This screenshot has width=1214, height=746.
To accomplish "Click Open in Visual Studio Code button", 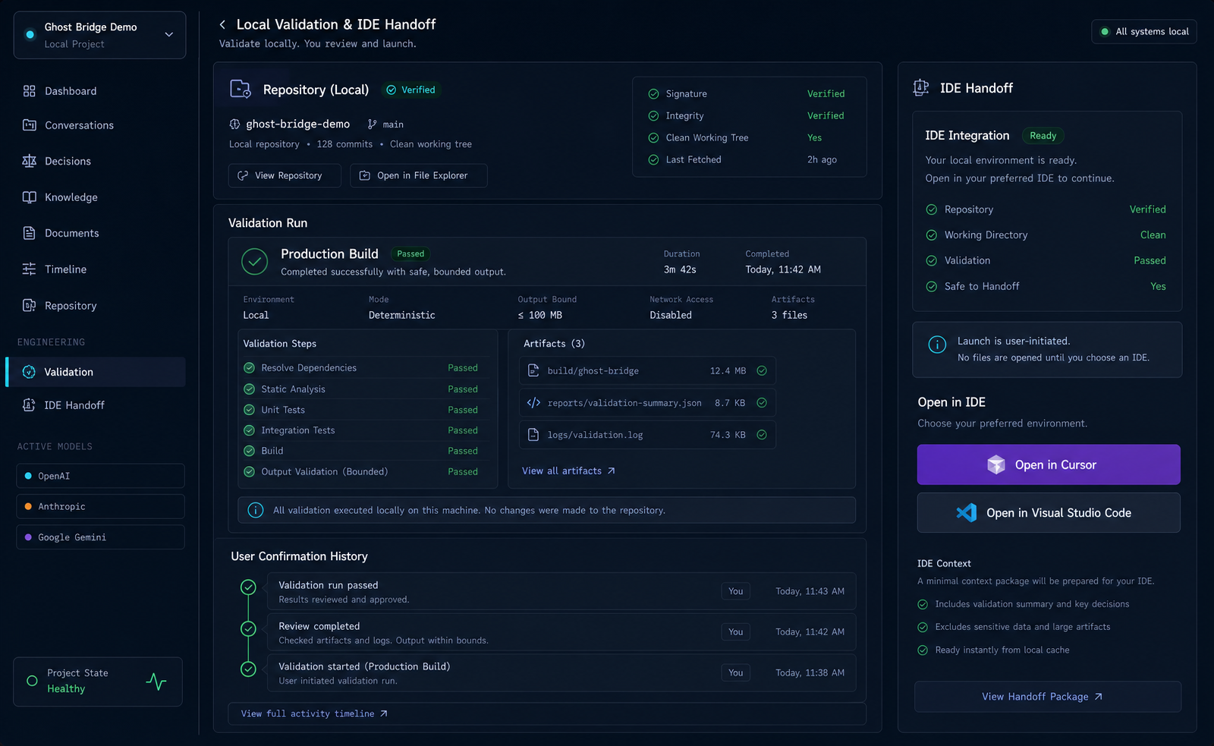I will [1049, 513].
